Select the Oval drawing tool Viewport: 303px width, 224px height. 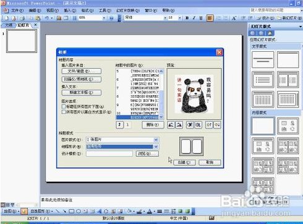click(79, 211)
